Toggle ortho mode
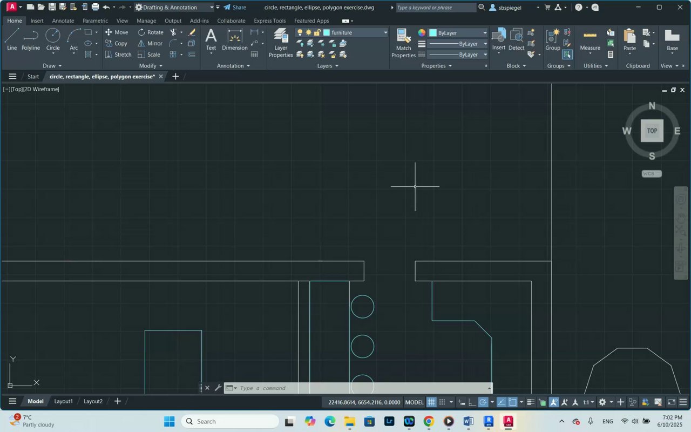691x432 pixels. pos(472,402)
